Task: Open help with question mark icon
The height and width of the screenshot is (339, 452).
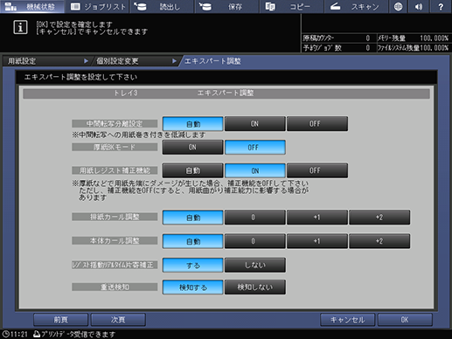Action: 441,6
